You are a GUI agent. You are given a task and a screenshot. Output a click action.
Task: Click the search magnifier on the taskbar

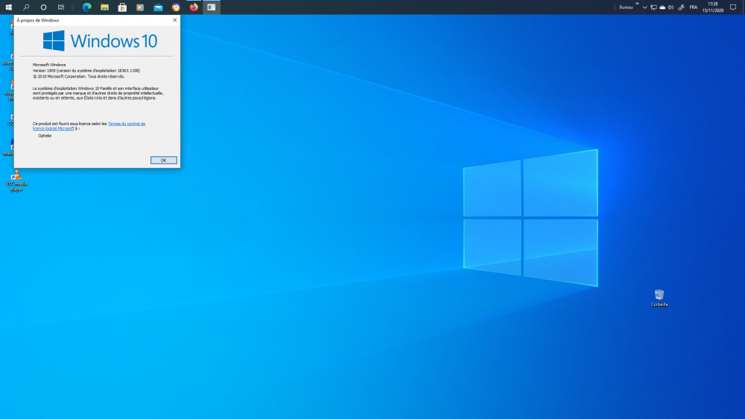click(x=26, y=7)
